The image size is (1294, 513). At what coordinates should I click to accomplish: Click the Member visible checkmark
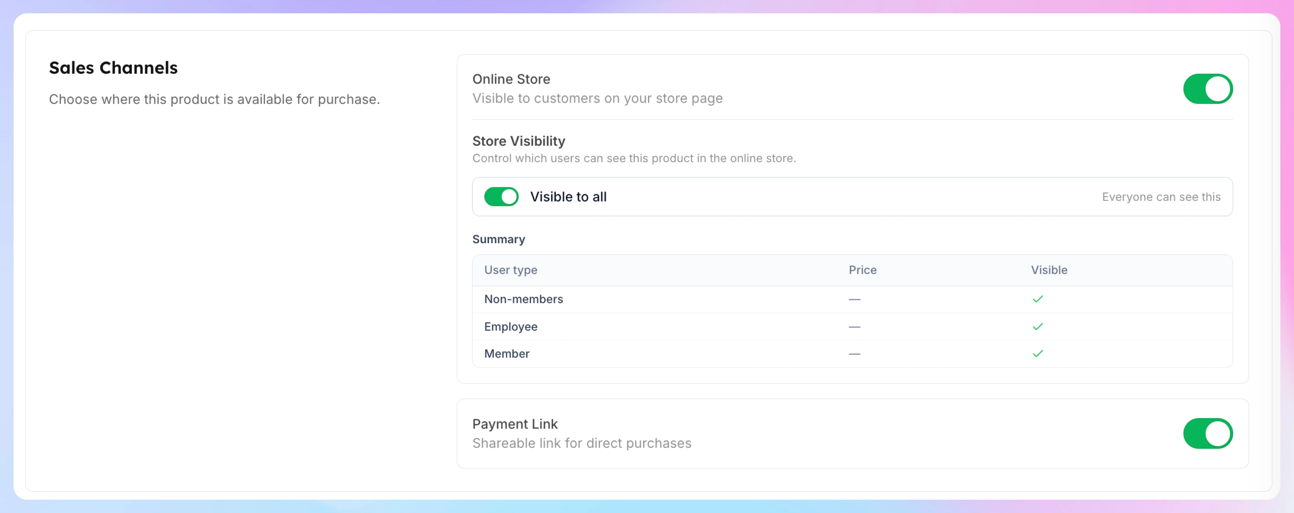(1037, 354)
